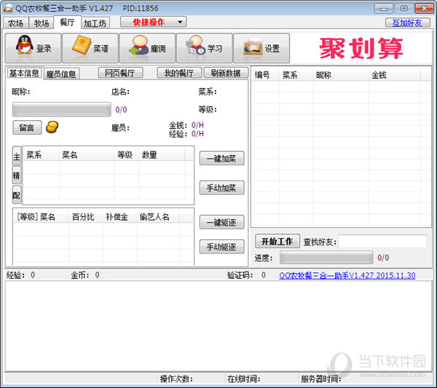Screen dimensions: 437x388
Task: Select the 基本信息 sub-tab
Action: [24, 73]
